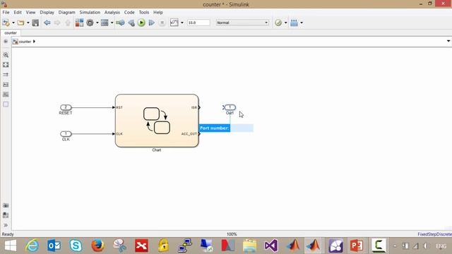The height and width of the screenshot is (254, 452).
Task: Click the counter breadcrumb in explorer bar
Action: tap(25, 42)
